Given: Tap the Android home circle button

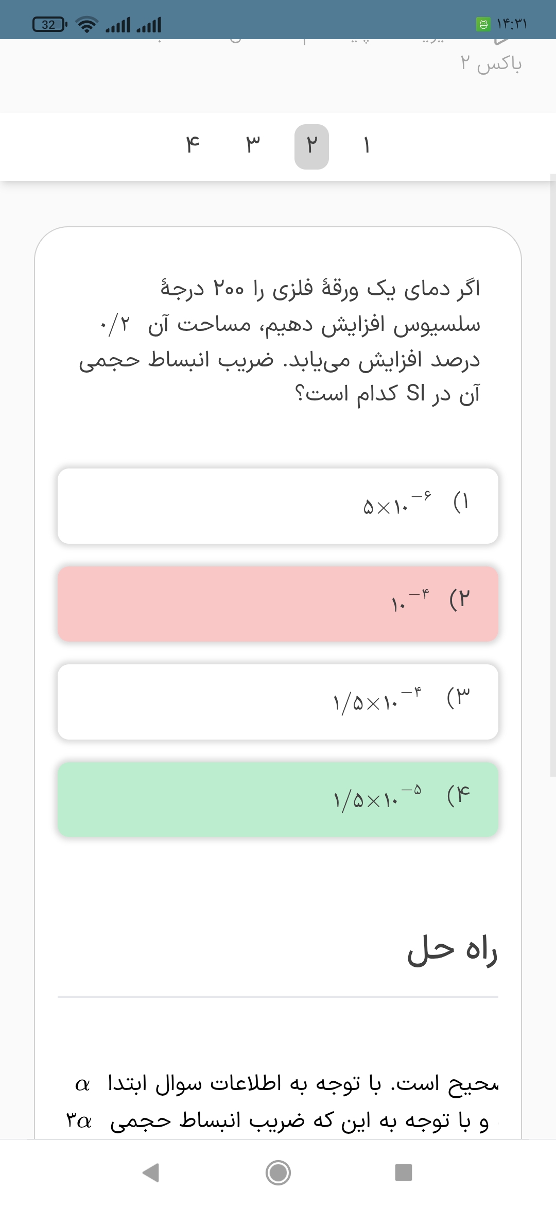Looking at the screenshot, I should coord(278,1172).
